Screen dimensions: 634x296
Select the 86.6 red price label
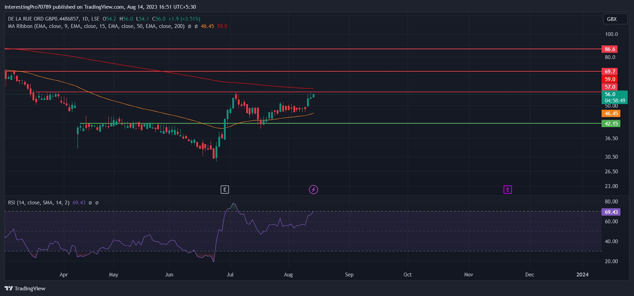click(x=610, y=49)
